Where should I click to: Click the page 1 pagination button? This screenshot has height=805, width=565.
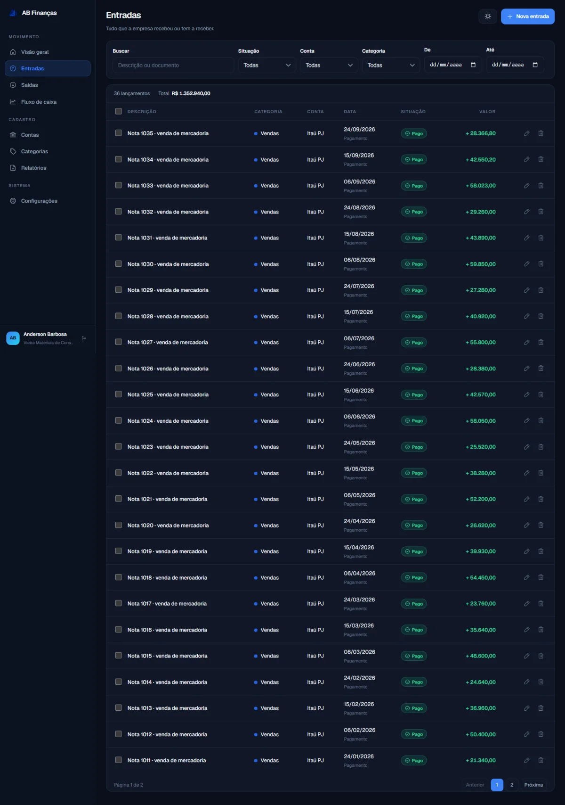tap(497, 785)
